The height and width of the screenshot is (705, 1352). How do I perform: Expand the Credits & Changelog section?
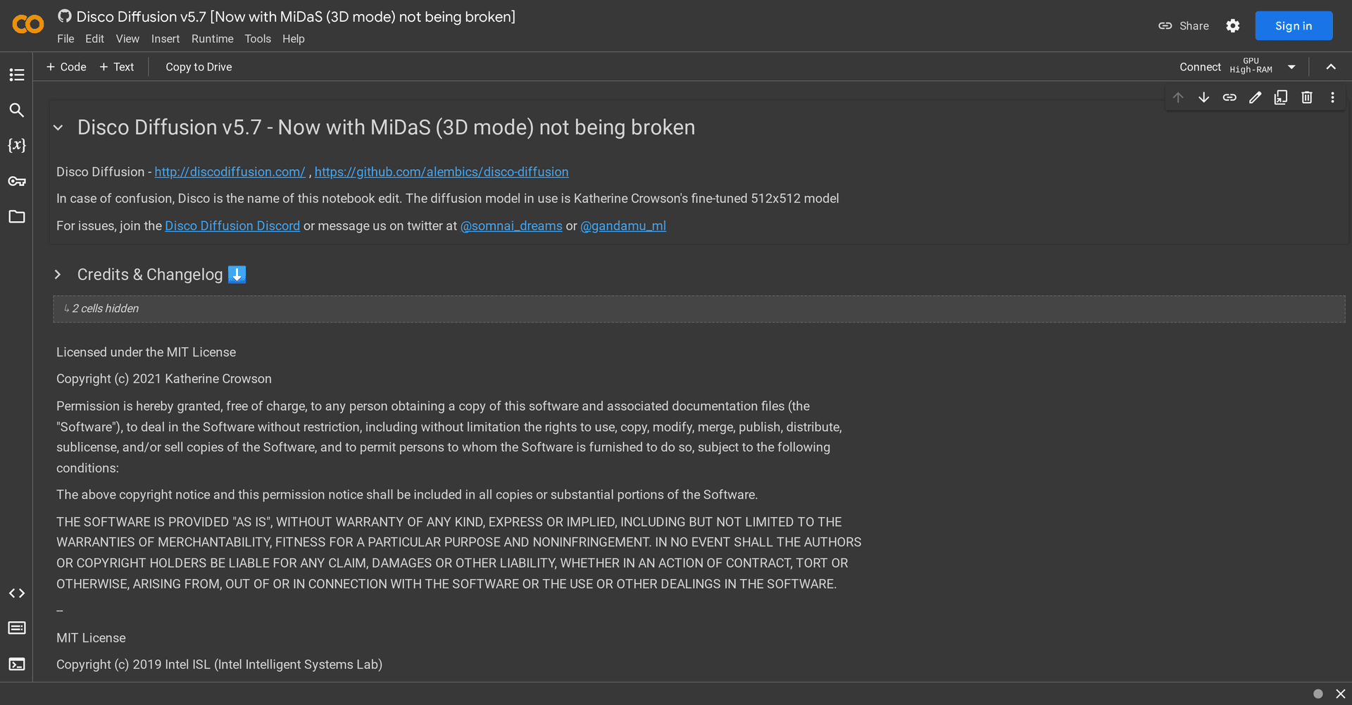coord(58,275)
